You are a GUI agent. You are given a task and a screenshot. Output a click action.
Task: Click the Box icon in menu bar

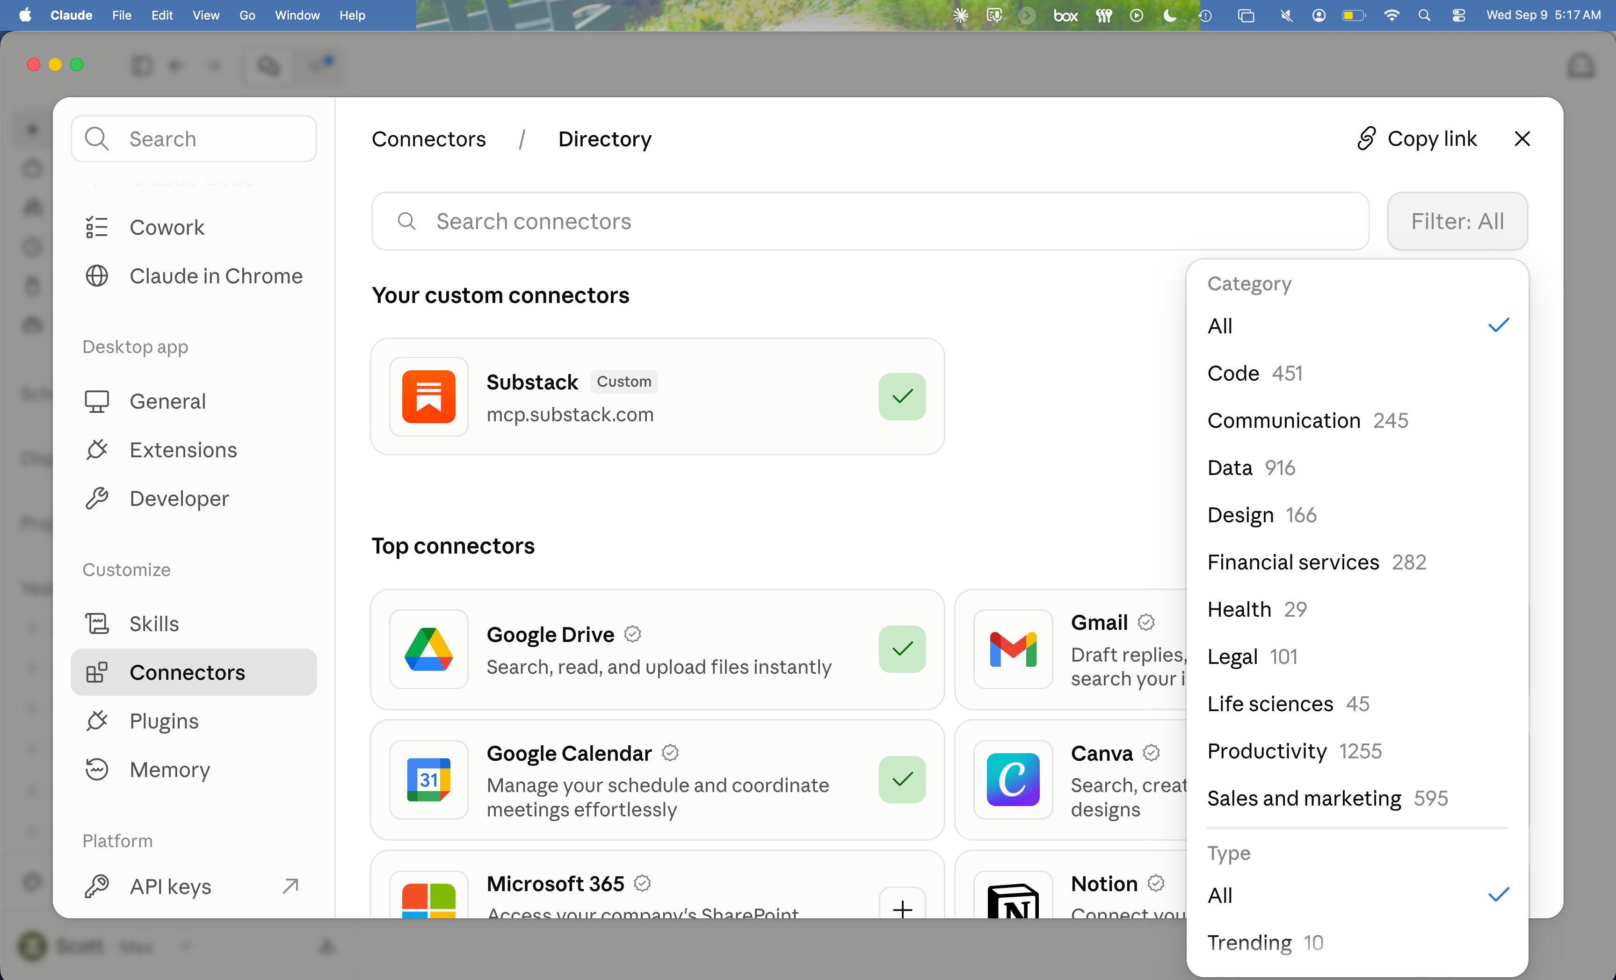[1065, 15]
